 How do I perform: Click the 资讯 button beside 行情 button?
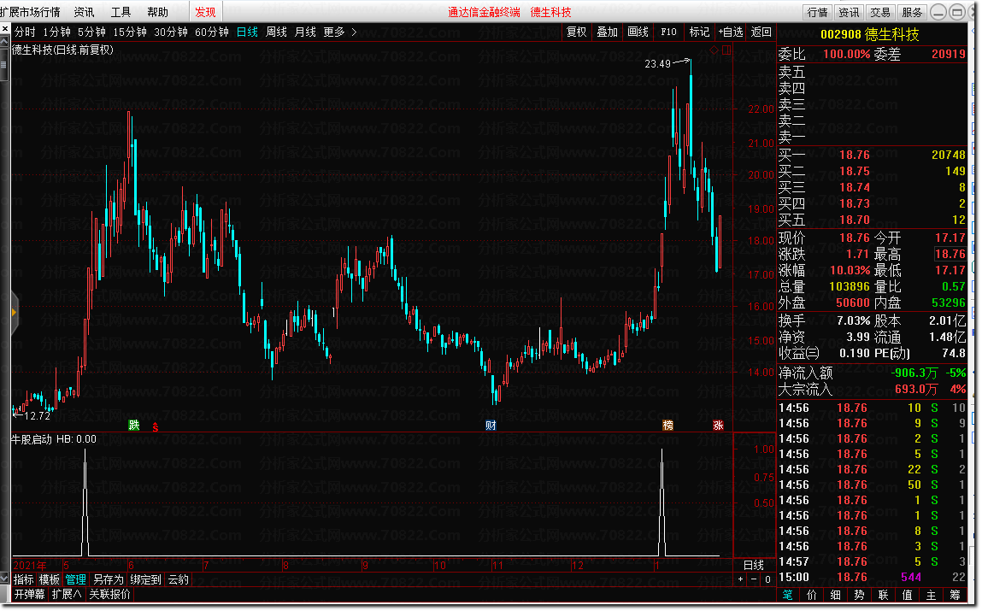849,12
